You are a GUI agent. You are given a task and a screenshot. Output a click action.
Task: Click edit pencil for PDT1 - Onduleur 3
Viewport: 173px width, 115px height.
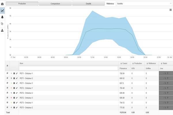(17, 83)
